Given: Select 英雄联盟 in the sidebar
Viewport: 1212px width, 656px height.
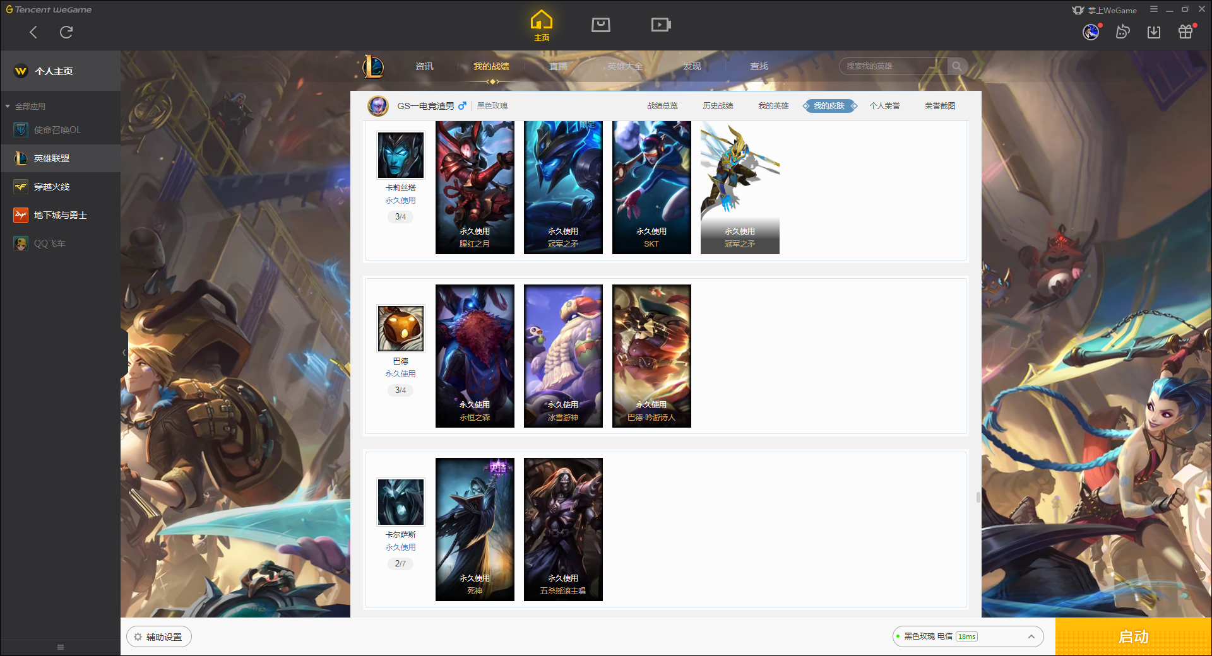Looking at the screenshot, I should coord(61,158).
